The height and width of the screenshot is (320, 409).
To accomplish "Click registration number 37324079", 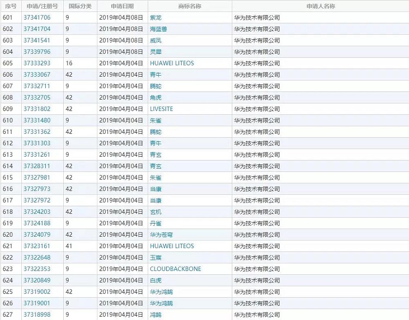I will [x=37, y=235].
